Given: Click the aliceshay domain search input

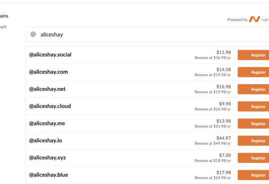Looking at the screenshot, I should [x=147, y=34].
